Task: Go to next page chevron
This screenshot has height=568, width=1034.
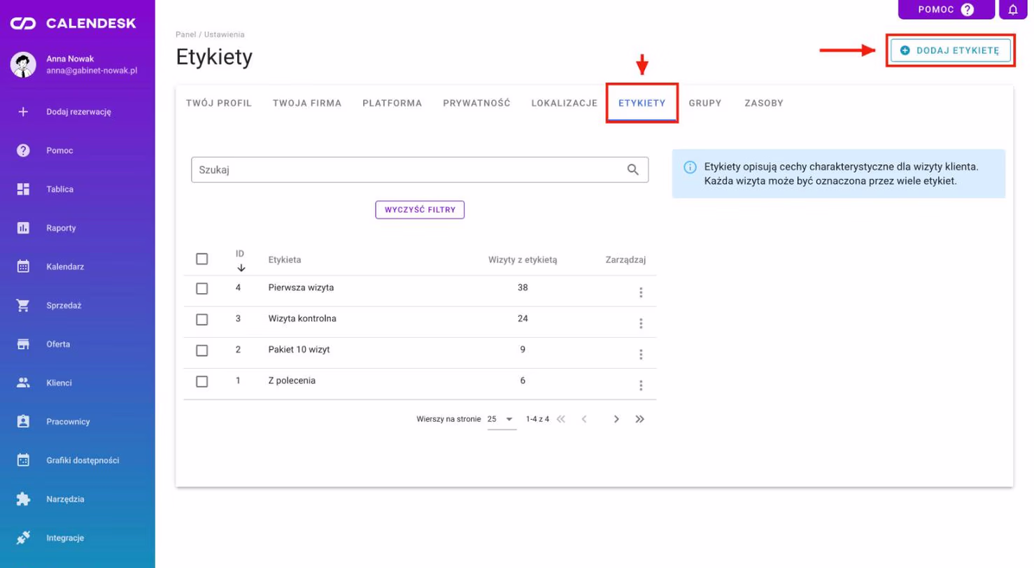Action: coord(616,419)
